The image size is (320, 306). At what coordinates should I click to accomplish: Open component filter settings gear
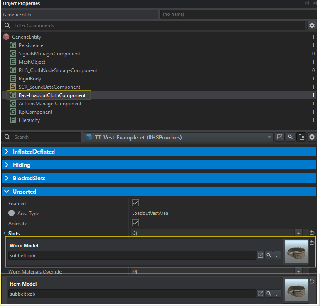[311, 26]
